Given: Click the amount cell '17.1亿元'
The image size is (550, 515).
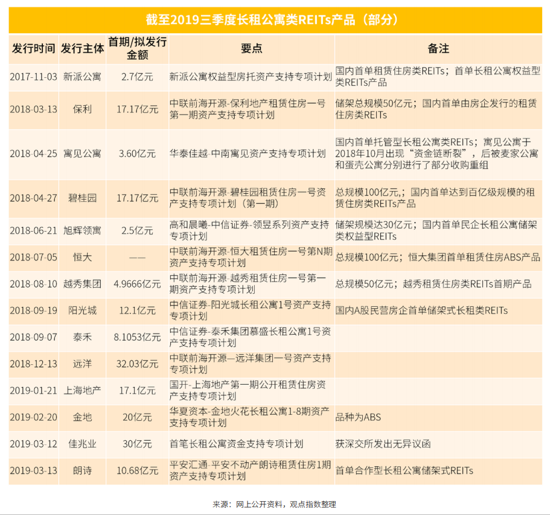Looking at the screenshot, I should 137,391.
